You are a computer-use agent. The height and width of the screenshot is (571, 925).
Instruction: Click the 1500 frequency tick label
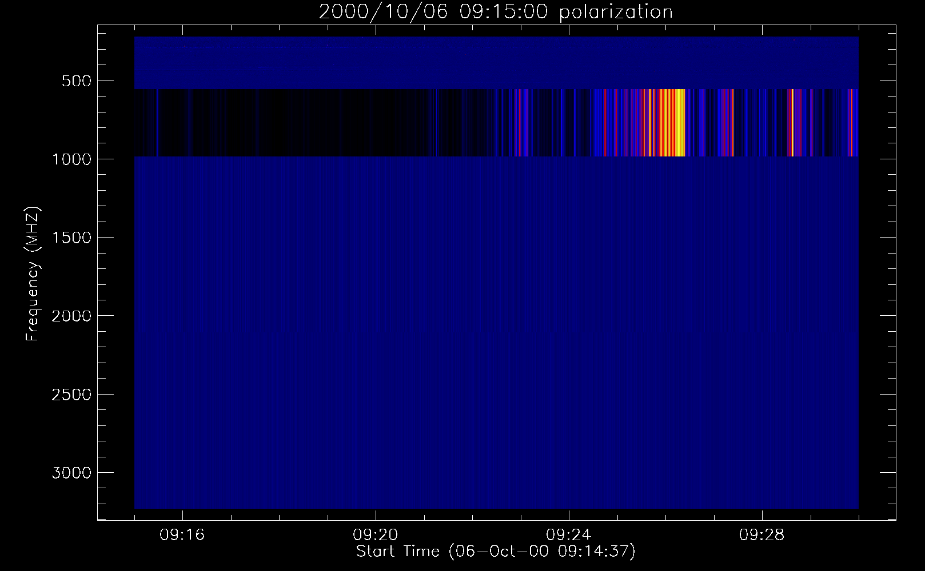point(71,238)
